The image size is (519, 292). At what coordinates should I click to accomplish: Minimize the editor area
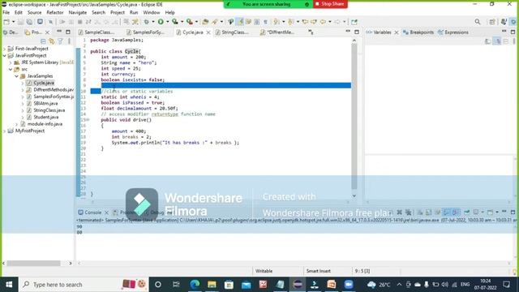(348, 32)
